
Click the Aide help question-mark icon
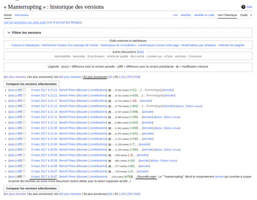click(243, 7)
